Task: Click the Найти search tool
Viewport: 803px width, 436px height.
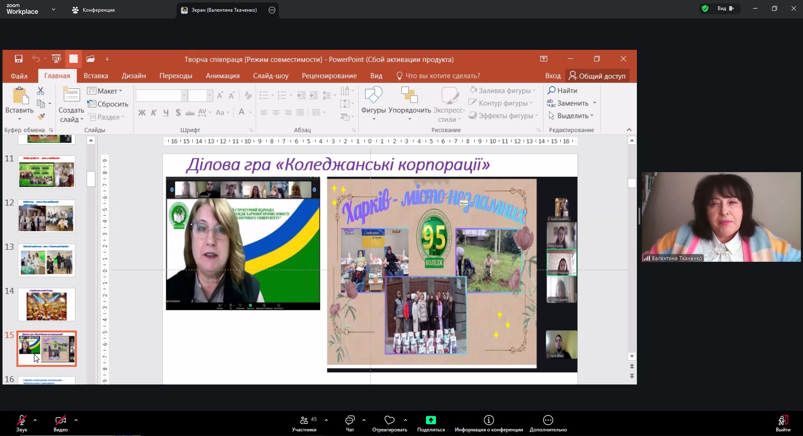Action: tap(562, 90)
